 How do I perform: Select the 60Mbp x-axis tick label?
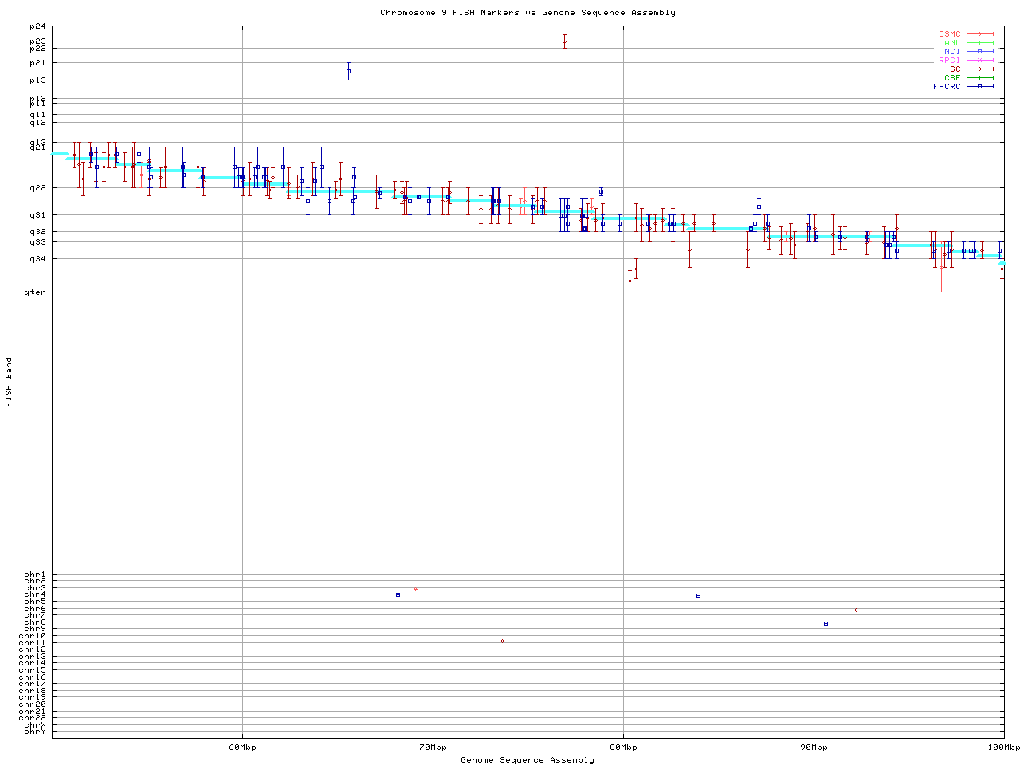pos(242,747)
